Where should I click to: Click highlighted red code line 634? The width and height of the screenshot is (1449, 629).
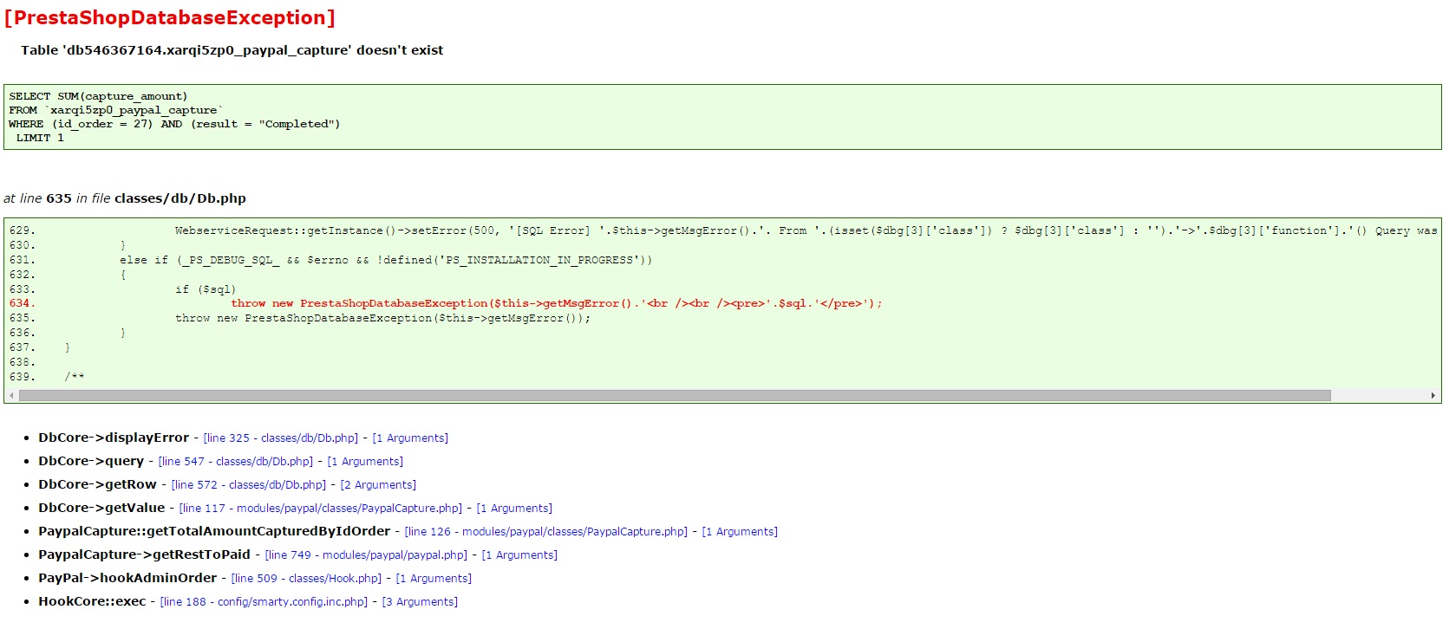(x=557, y=303)
